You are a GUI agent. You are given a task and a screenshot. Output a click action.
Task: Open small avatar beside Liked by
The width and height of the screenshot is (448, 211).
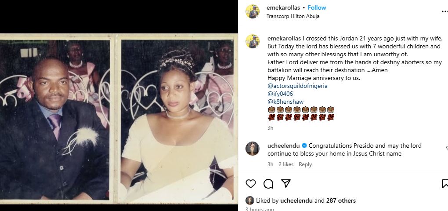click(x=249, y=200)
